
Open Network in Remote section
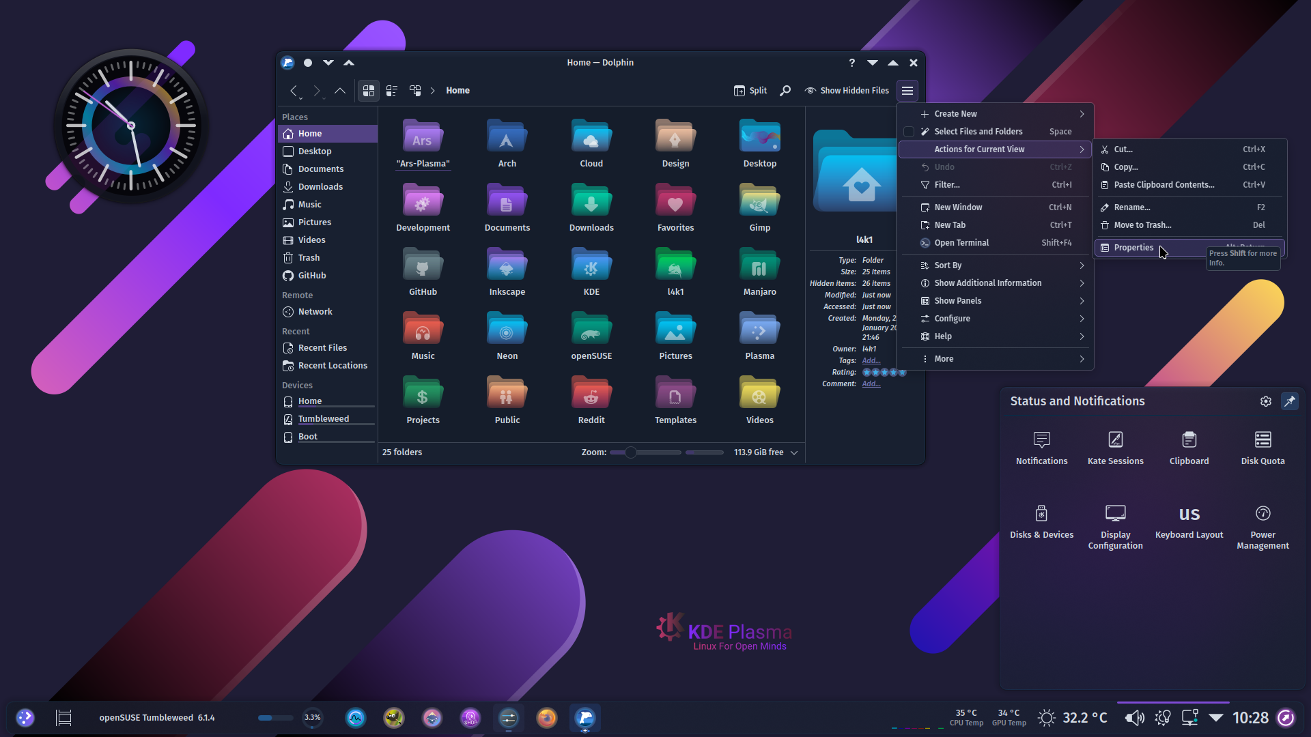328,312
